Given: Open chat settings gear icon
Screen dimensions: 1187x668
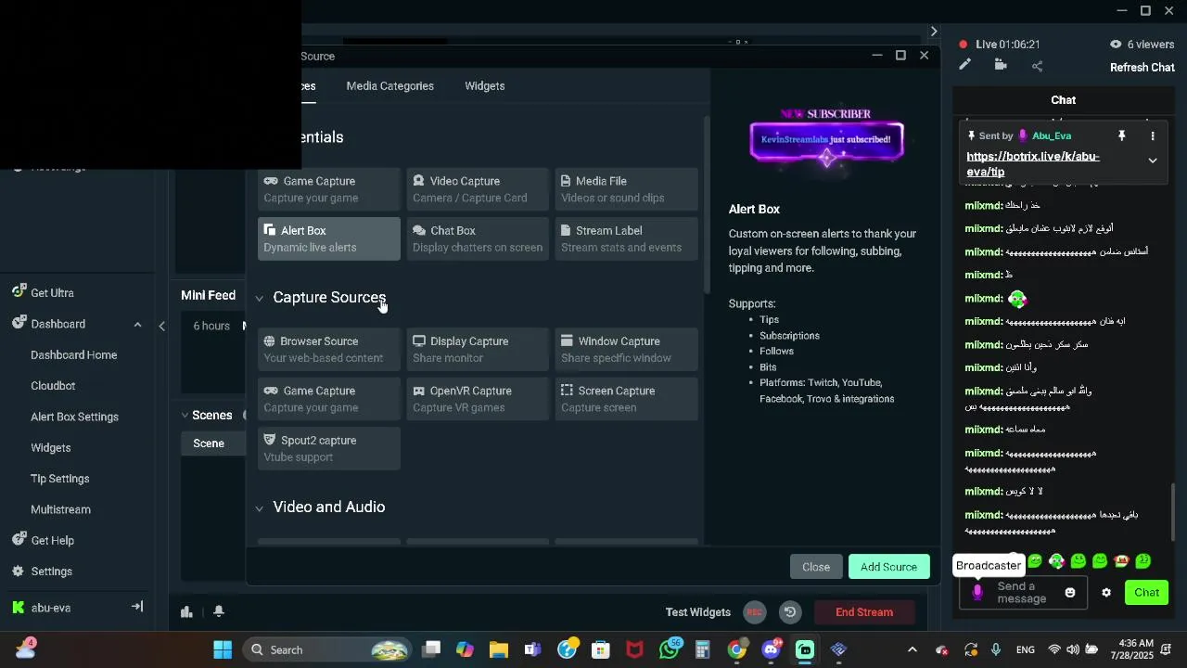Looking at the screenshot, I should click(x=1106, y=592).
